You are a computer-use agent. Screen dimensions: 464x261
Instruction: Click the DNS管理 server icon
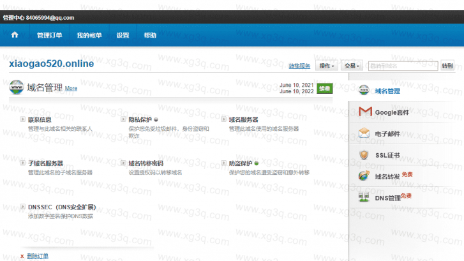(364, 197)
